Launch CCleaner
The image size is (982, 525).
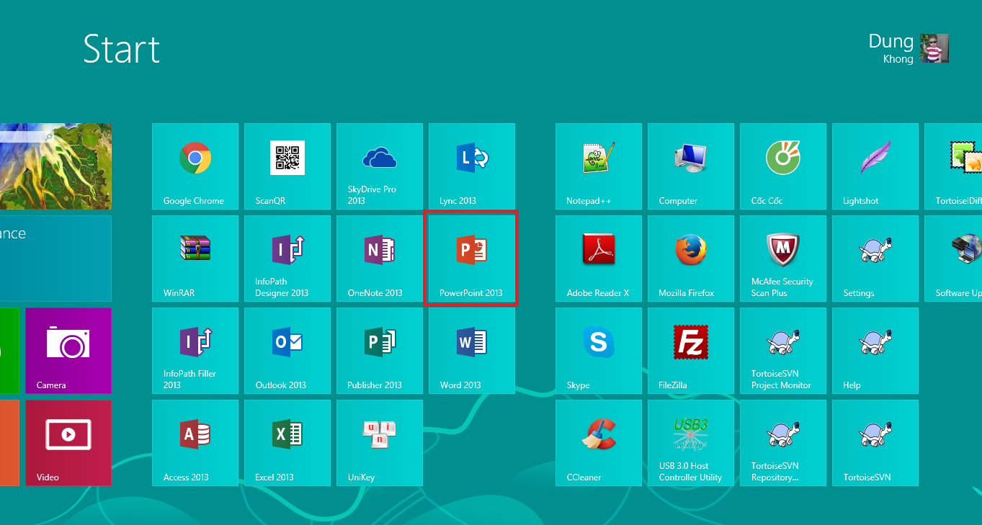(x=599, y=443)
